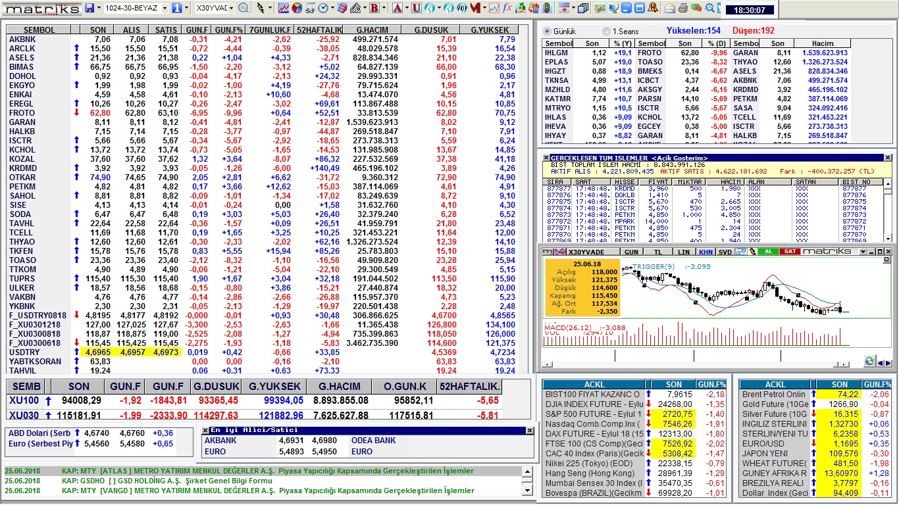Click the news panel vertical scrollbar
The image size is (899, 505).
[527, 481]
